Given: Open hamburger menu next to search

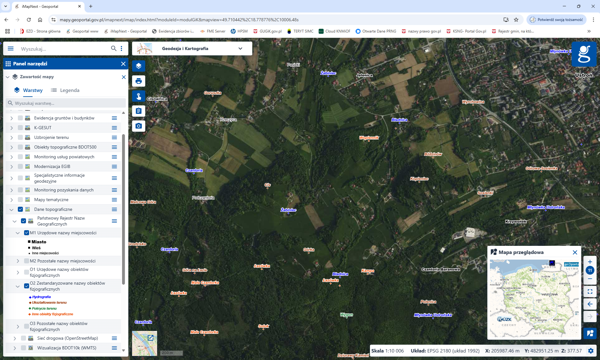Looking at the screenshot, I should coord(11,48).
